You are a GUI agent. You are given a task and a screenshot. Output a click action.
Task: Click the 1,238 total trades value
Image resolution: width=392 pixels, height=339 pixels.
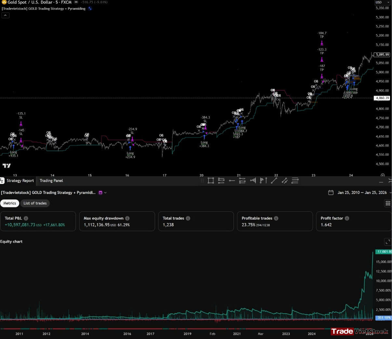[x=168, y=225]
